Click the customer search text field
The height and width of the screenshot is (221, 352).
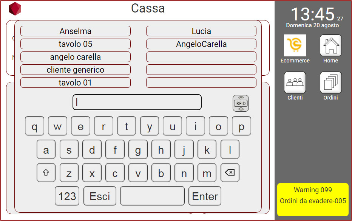[x=137, y=102]
